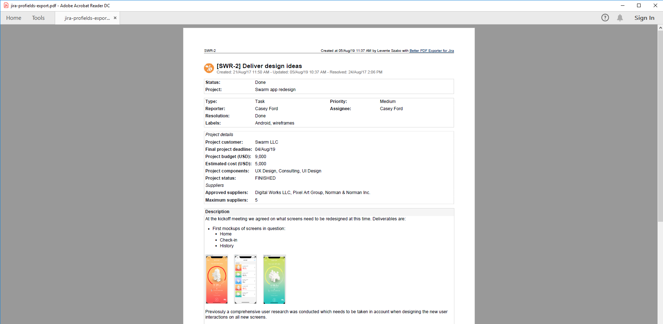Maximize the Acrobat Reader window
This screenshot has width=663, height=324.
tap(639, 5)
